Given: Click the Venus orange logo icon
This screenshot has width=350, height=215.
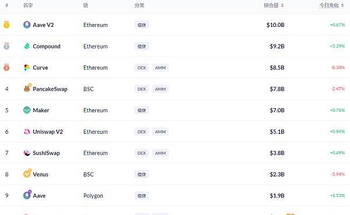Looking at the screenshot, I should click(27, 173).
